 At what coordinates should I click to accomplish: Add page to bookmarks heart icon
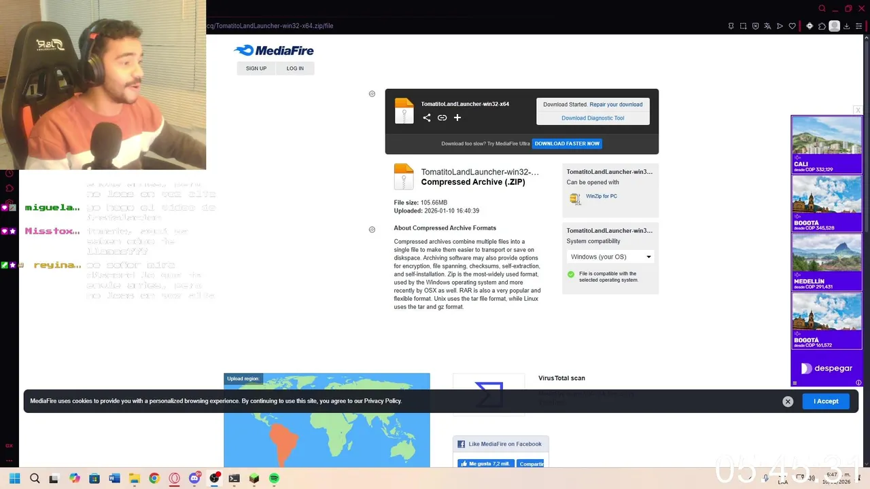coord(792,26)
